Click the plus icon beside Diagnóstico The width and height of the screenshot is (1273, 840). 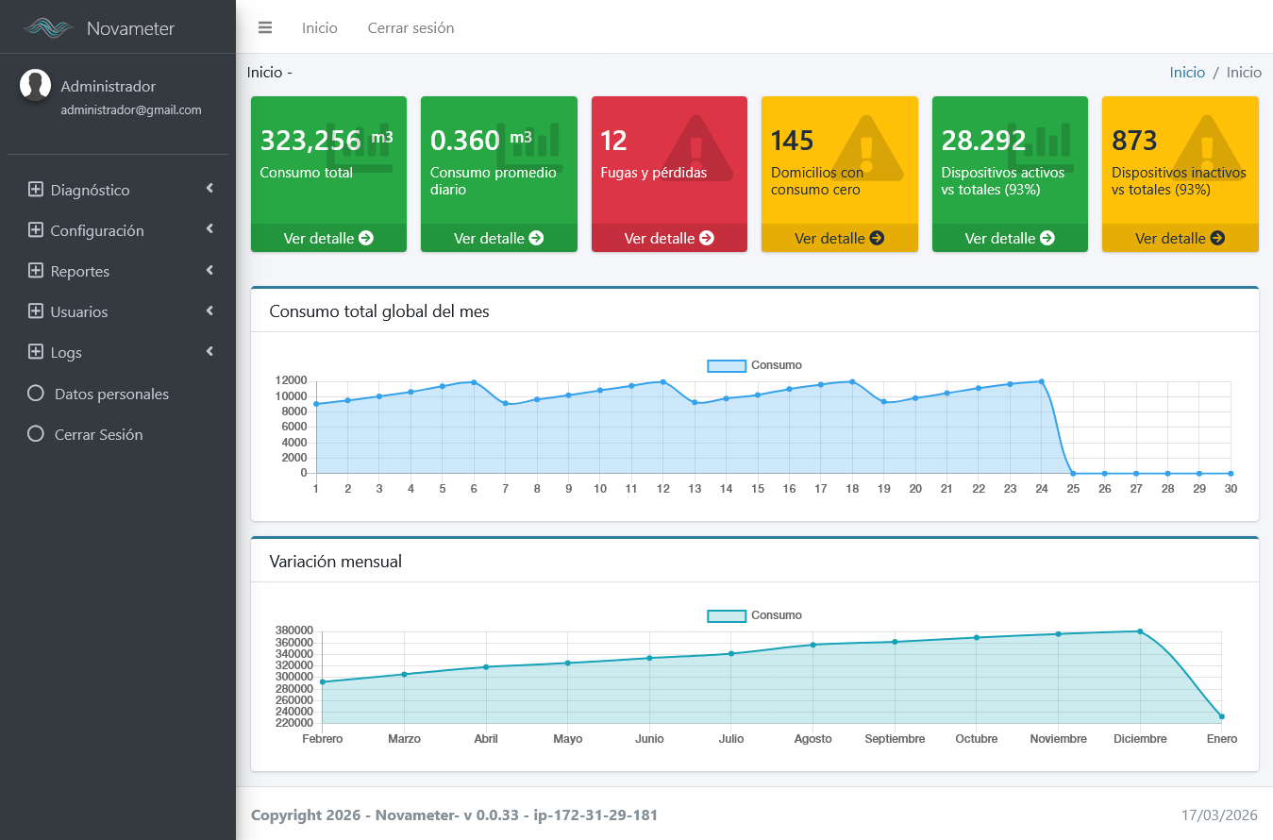pos(36,190)
